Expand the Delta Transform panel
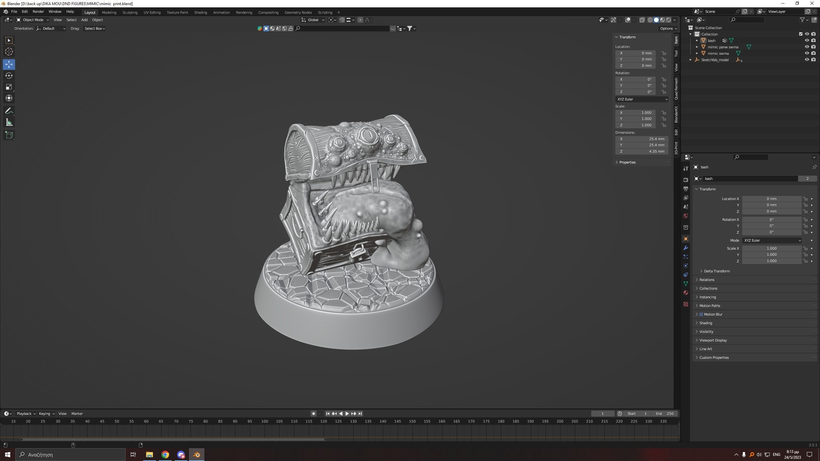Viewport: 820px width, 461px height. (717, 271)
